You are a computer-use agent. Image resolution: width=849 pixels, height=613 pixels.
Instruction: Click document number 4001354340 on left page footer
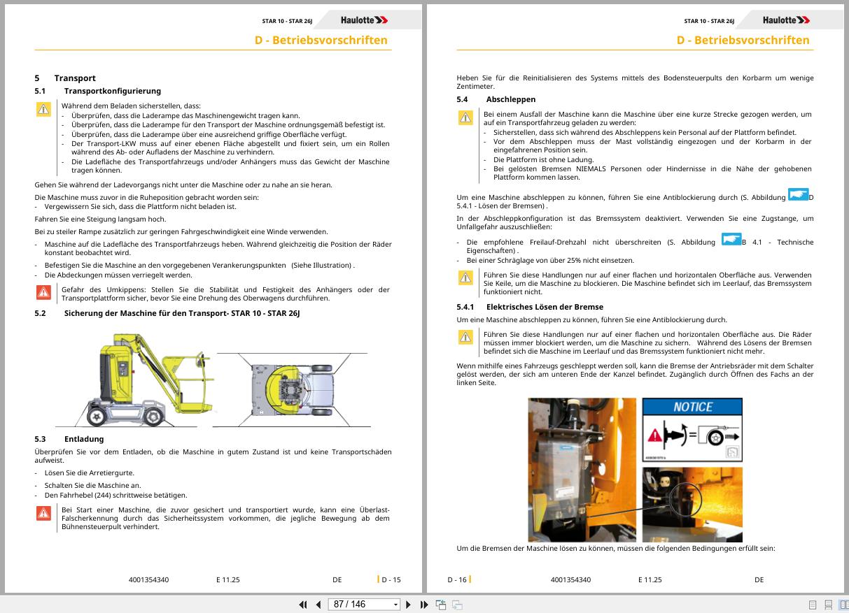coord(148,579)
